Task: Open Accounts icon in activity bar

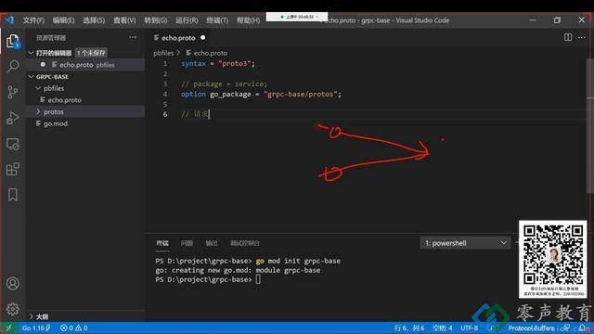Action: 13,283
